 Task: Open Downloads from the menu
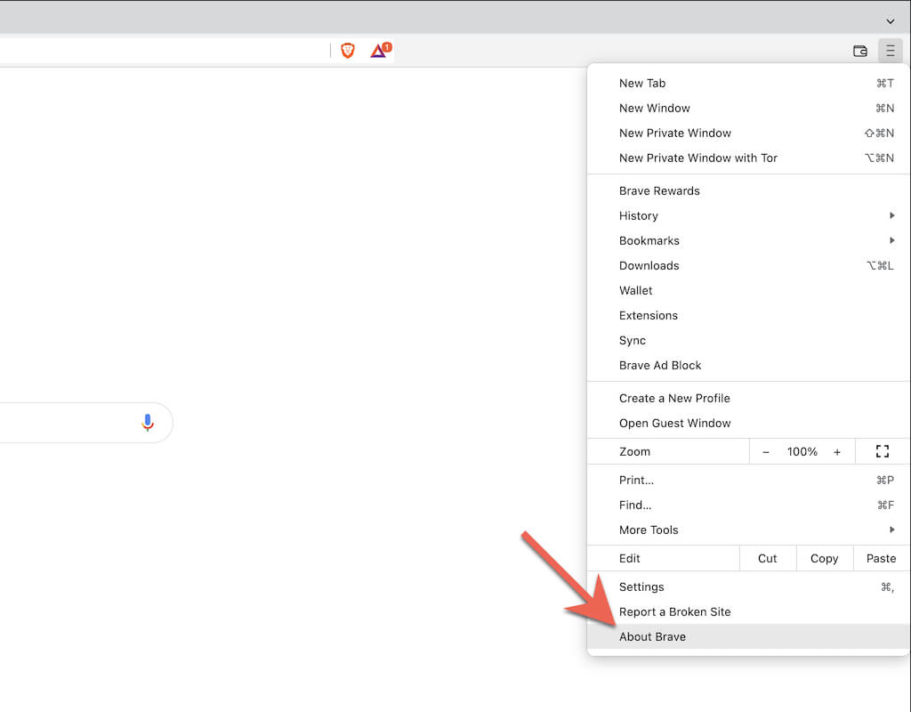pyautogui.click(x=748, y=266)
